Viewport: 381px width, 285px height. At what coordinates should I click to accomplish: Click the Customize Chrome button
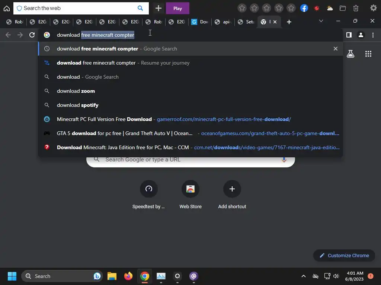click(344, 255)
